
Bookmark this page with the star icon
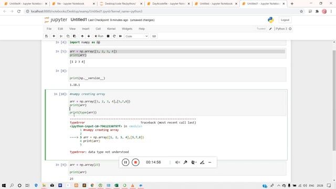click(301, 12)
